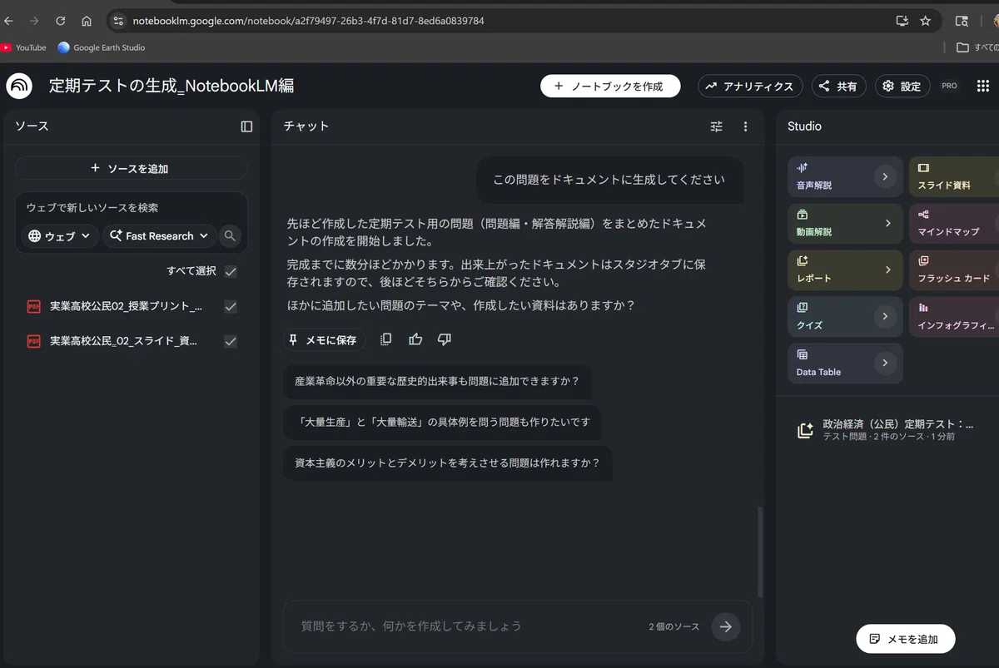
Task: Uncheck the 実業高校公民_02_スライド source checkbox
Action: coord(231,341)
